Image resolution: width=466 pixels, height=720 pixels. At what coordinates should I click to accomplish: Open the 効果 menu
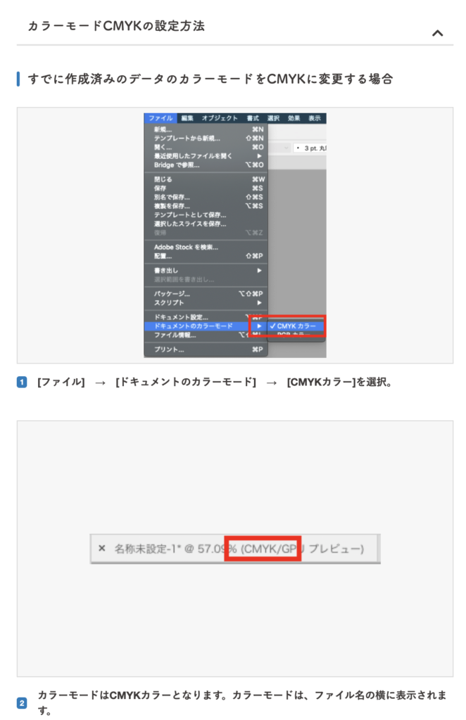tap(294, 119)
